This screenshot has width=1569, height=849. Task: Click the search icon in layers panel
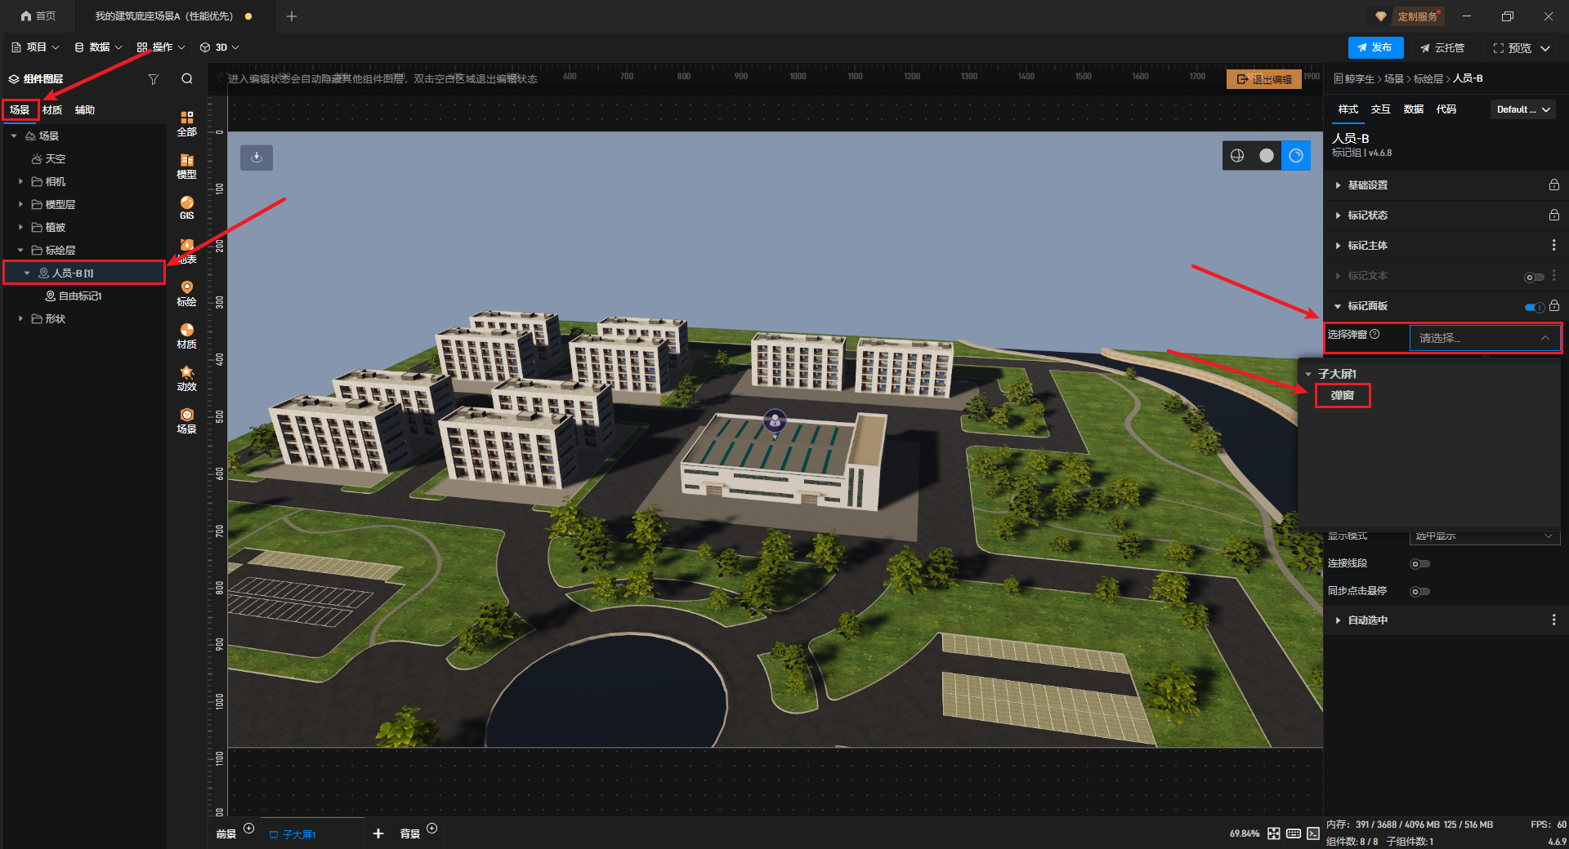tap(187, 79)
